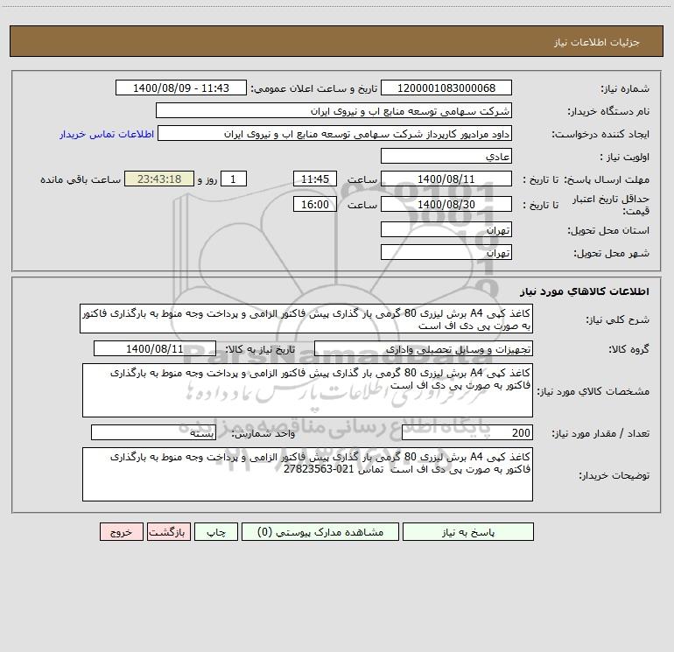Click 'اولویت نیاز :' label

click(x=625, y=157)
